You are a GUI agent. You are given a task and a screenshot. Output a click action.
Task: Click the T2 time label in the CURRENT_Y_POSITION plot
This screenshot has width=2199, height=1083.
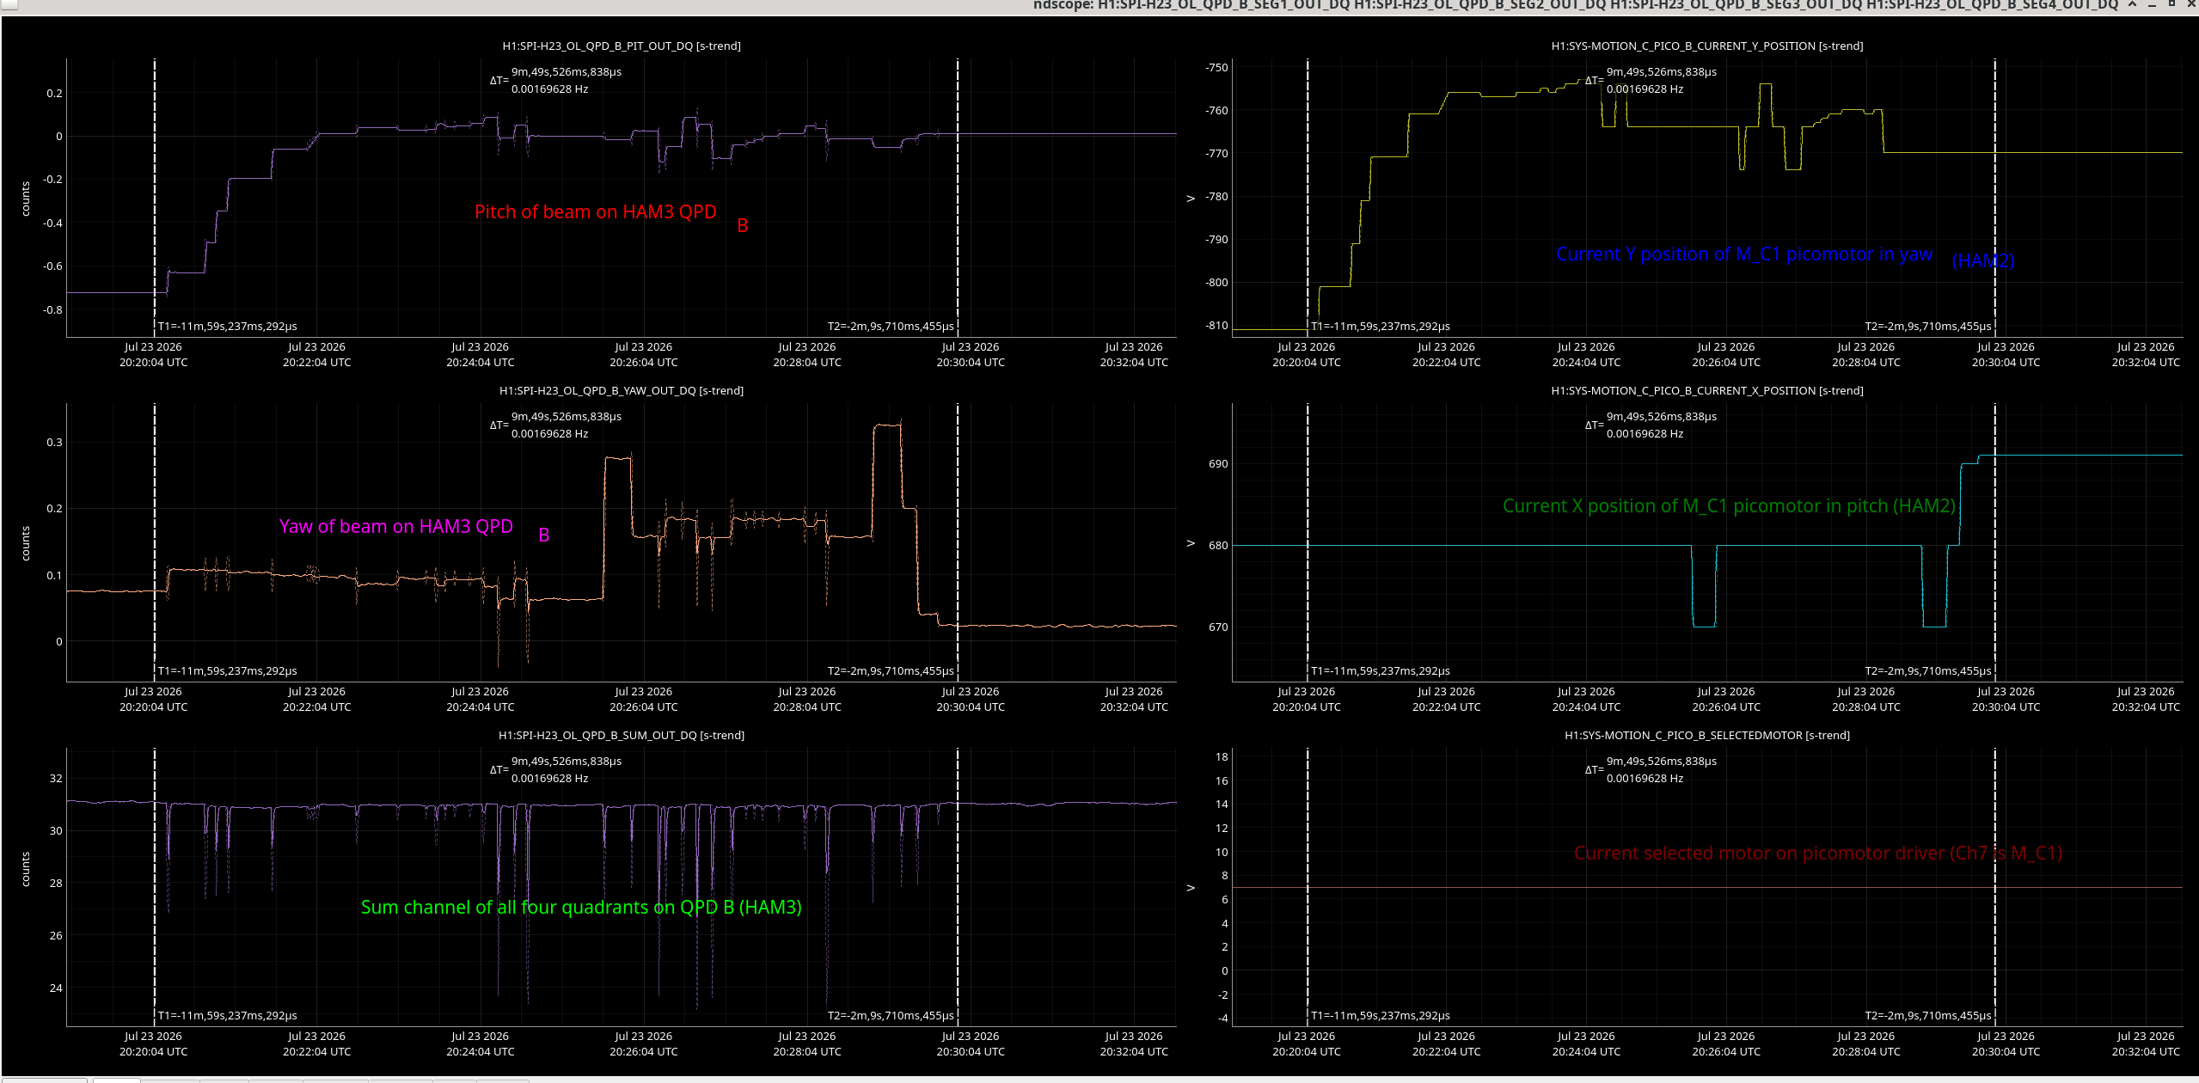[x=1927, y=327]
